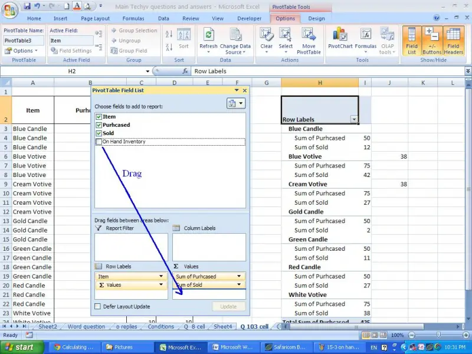The image size is (472, 354).
Task: Open field list layout view button
Action: (x=236, y=103)
